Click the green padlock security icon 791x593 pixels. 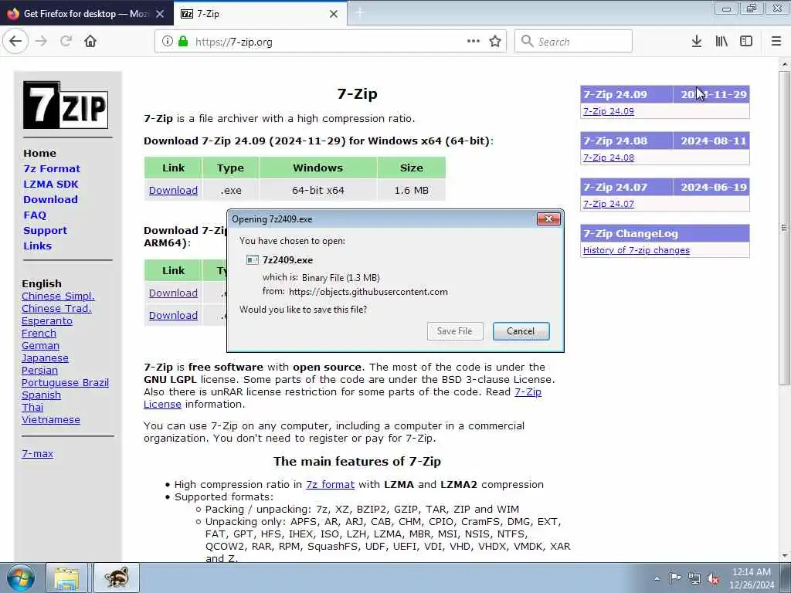click(x=182, y=42)
